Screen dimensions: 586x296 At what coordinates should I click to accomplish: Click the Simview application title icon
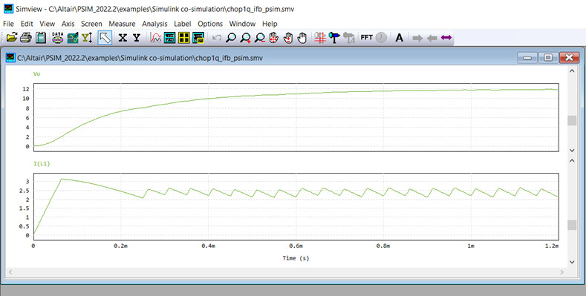(x=8, y=9)
